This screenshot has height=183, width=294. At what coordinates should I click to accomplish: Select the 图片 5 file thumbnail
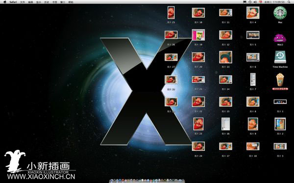[253, 35]
